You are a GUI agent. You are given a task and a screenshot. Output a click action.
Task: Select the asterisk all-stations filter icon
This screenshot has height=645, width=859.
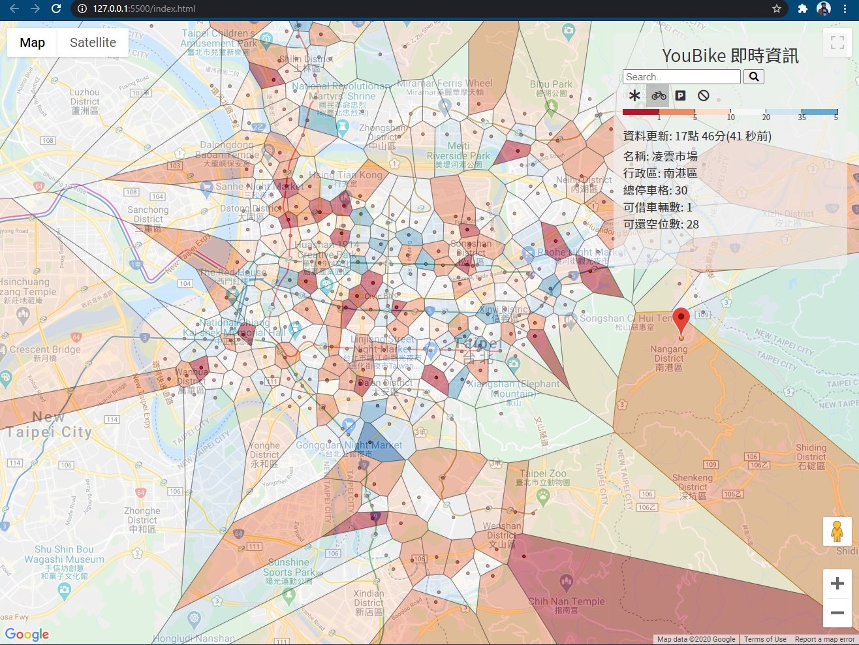[634, 96]
